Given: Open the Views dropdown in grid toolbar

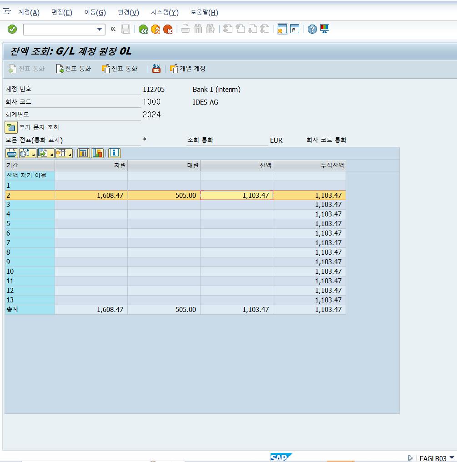Looking at the screenshot, I should click(28, 153).
